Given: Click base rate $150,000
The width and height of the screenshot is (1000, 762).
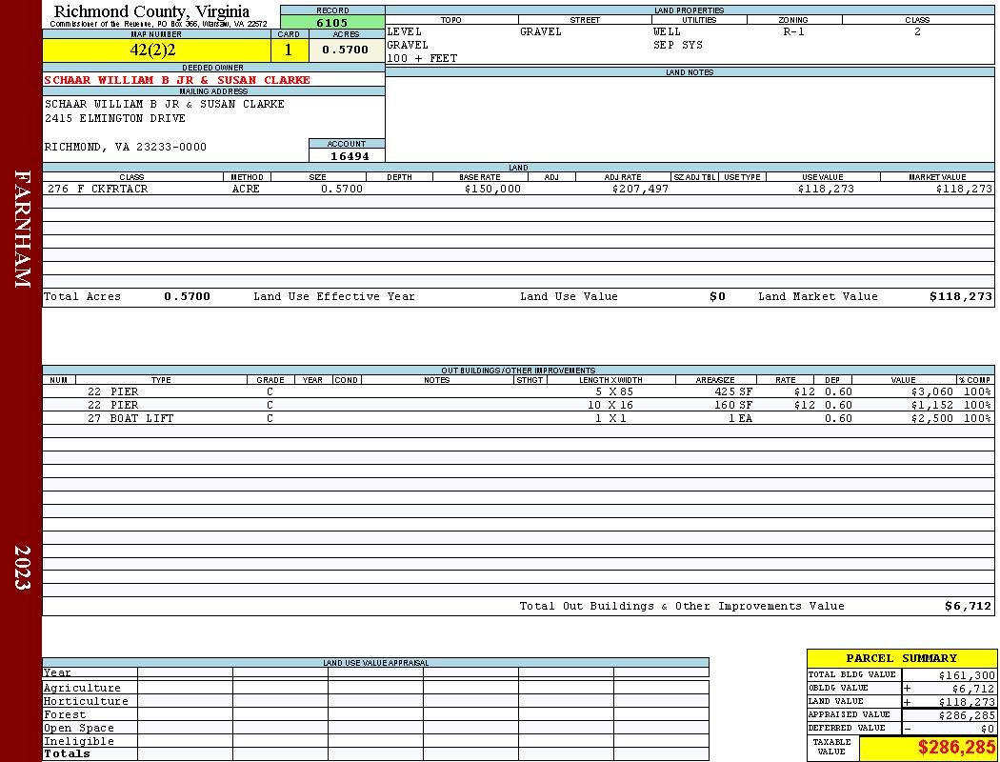Looking at the screenshot, I should click(492, 189).
